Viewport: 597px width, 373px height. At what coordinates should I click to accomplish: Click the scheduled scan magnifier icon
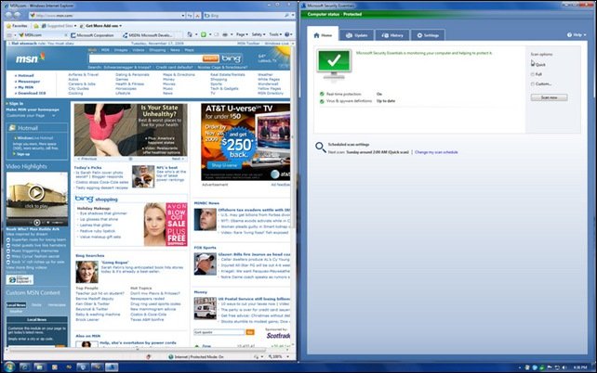coord(320,148)
